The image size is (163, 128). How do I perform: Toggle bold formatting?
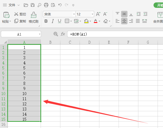point(46,21)
